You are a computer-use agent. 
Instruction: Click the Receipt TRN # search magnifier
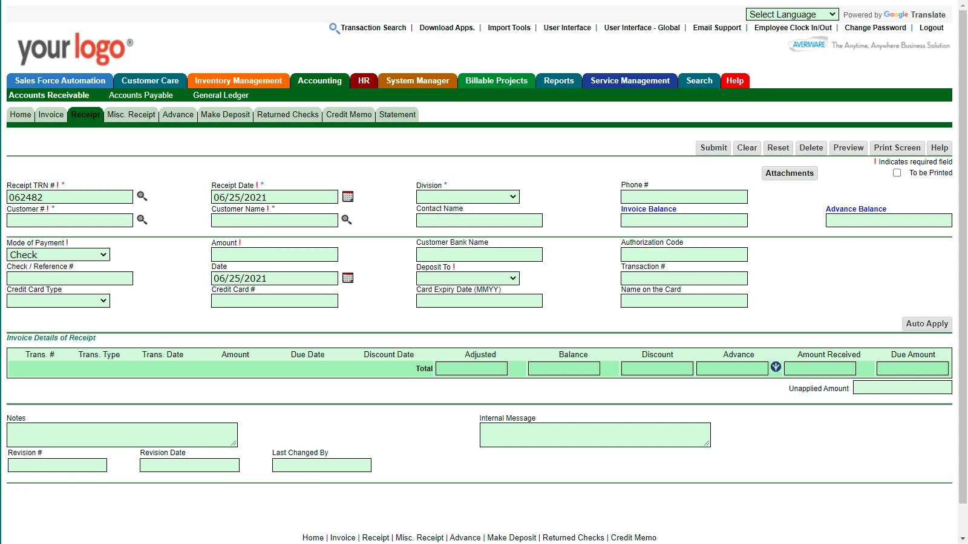142,196
